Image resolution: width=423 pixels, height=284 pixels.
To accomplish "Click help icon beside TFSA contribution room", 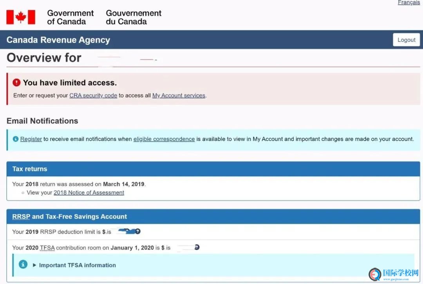I will 197,247.
